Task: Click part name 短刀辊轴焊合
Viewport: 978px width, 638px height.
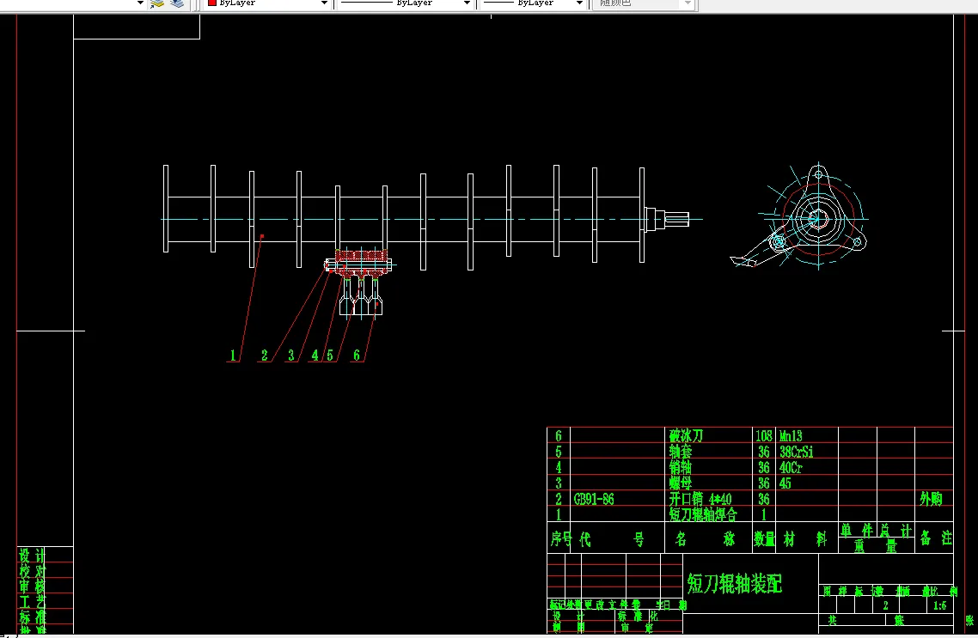Action: (x=703, y=514)
